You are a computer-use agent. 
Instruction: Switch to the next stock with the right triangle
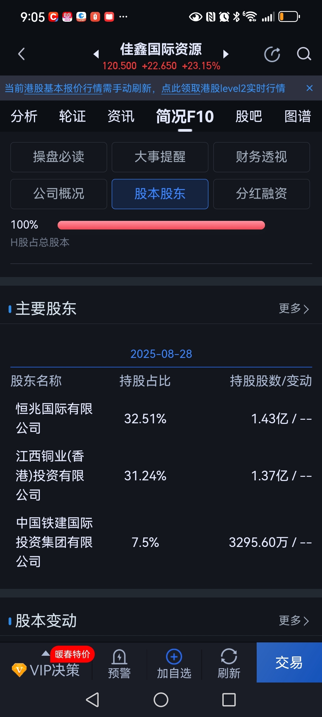click(x=226, y=54)
